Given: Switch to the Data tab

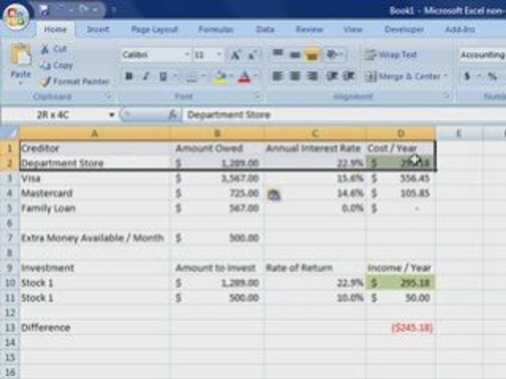Looking at the screenshot, I should click(265, 29).
